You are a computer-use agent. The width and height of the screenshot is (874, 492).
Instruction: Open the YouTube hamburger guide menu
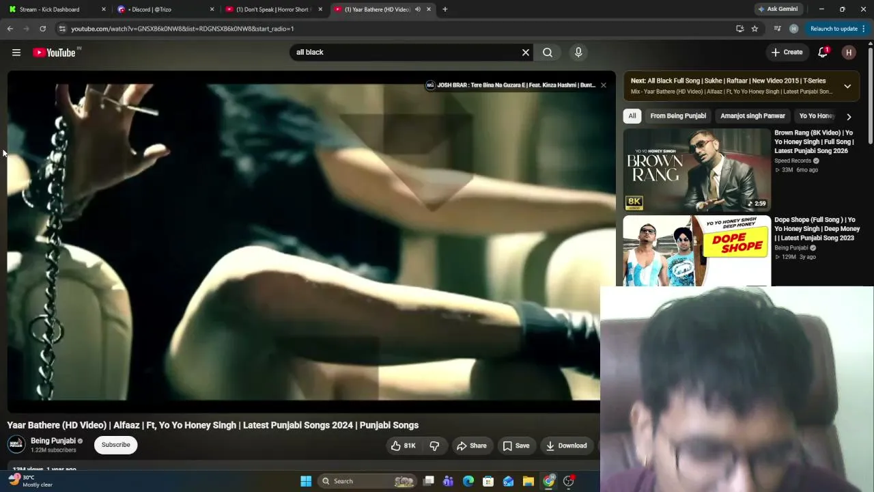click(16, 53)
